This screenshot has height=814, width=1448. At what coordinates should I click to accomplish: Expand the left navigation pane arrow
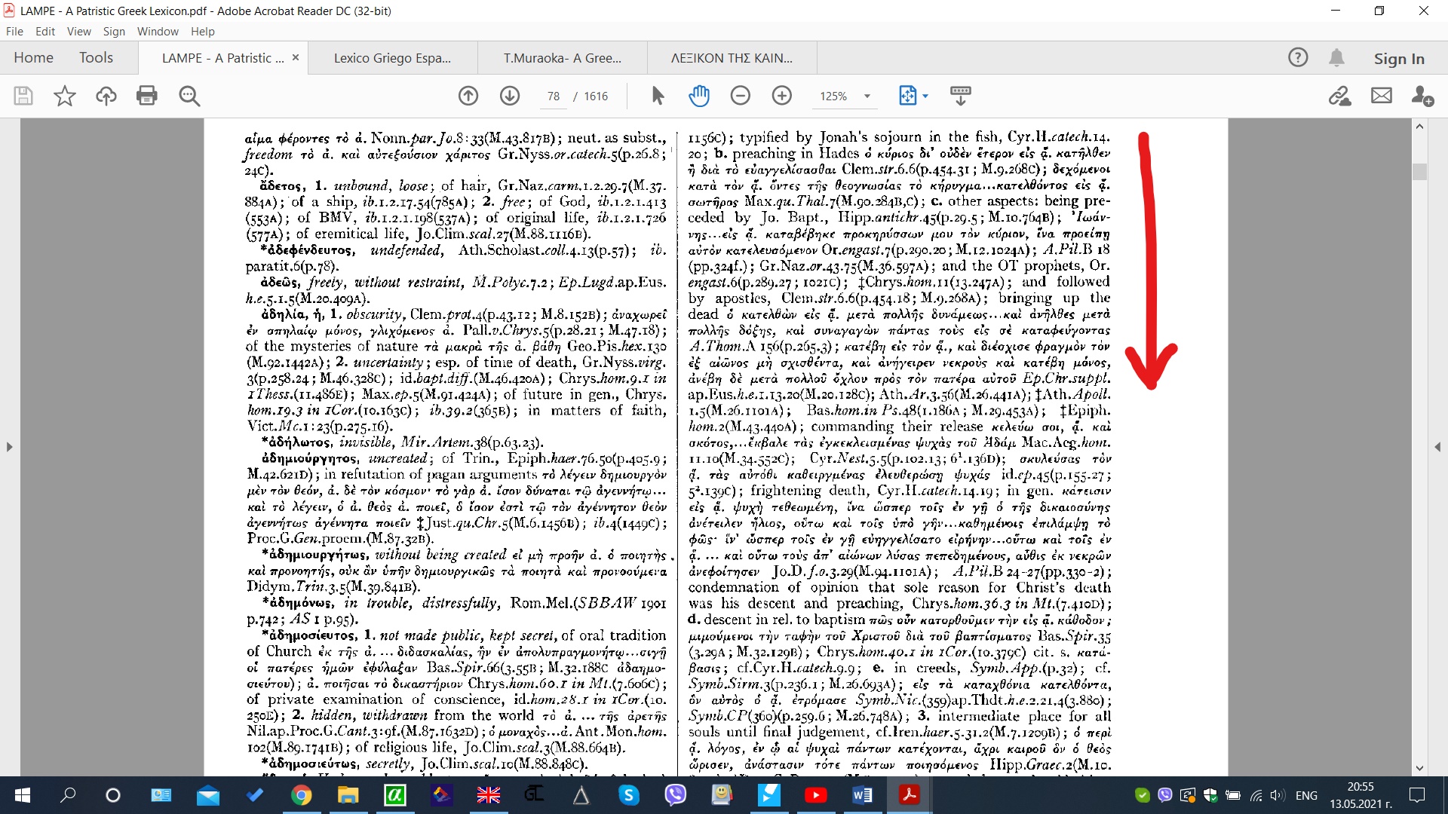9,447
